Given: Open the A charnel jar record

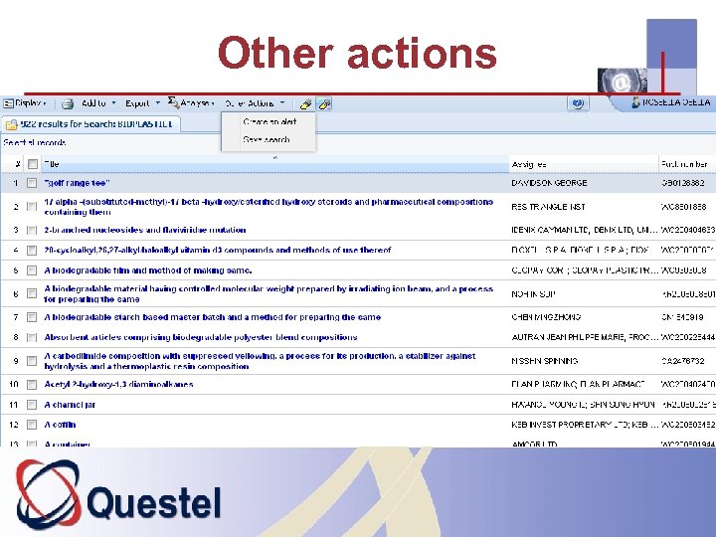Looking at the screenshot, I should click(x=70, y=405).
